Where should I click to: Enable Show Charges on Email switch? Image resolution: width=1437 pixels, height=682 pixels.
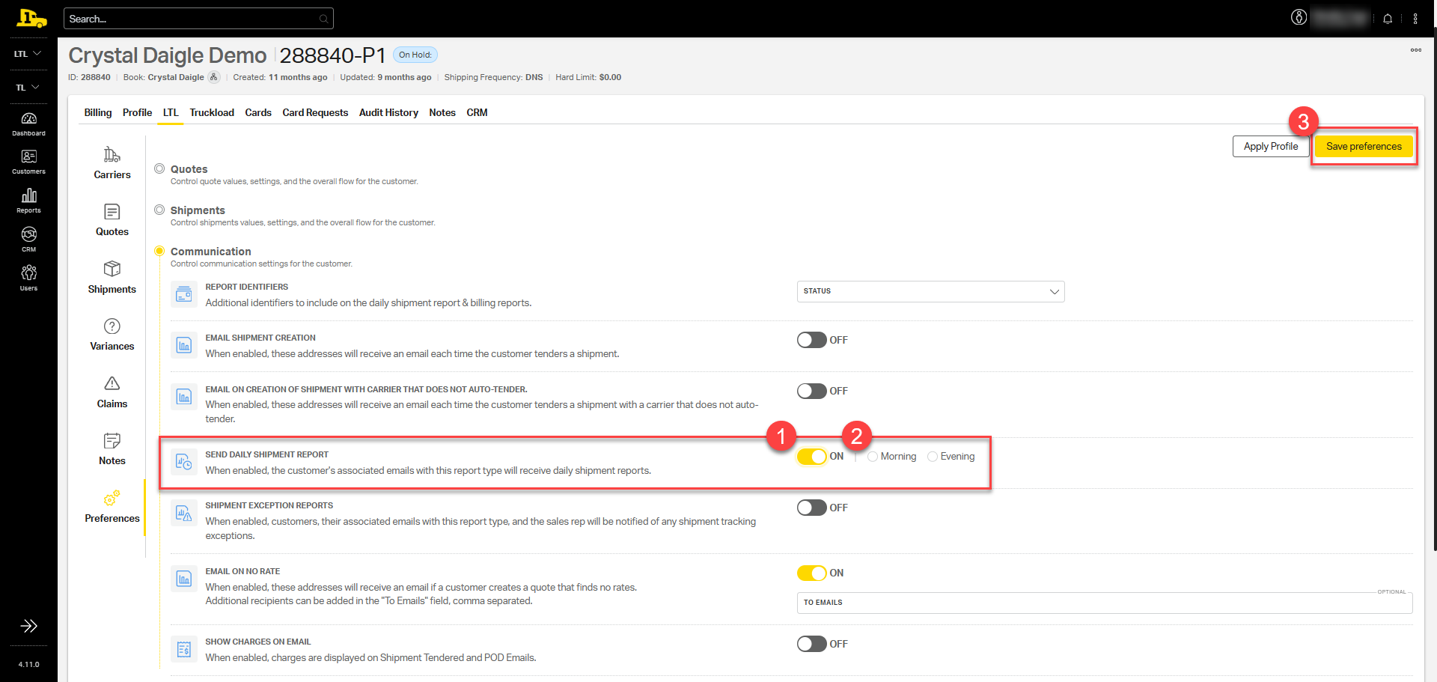(x=811, y=644)
